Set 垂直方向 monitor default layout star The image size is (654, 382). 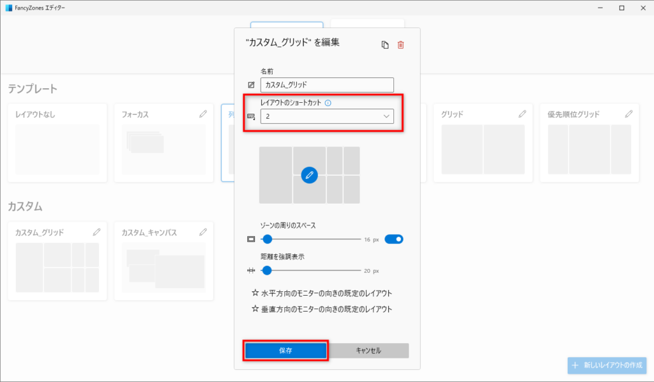click(x=255, y=309)
